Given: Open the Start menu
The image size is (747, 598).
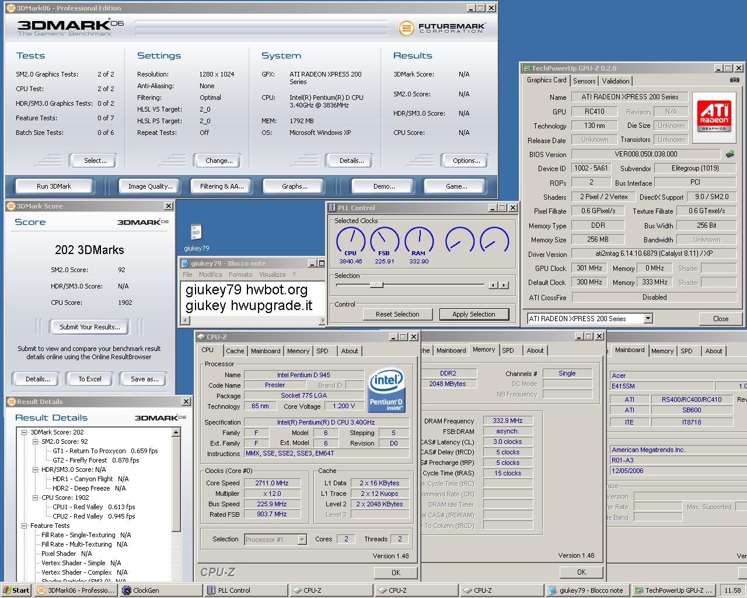Looking at the screenshot, I should click(x=16, y=590).
